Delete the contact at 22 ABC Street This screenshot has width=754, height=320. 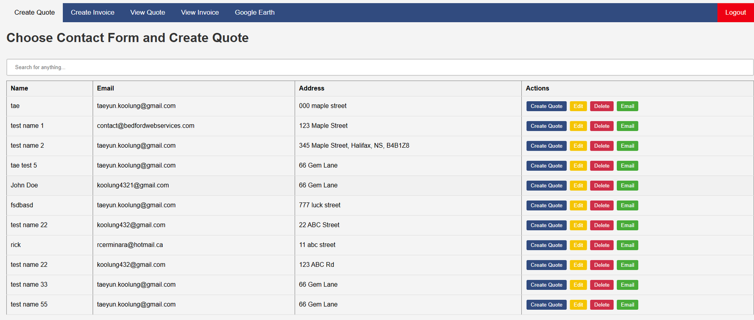click(601, 225)
